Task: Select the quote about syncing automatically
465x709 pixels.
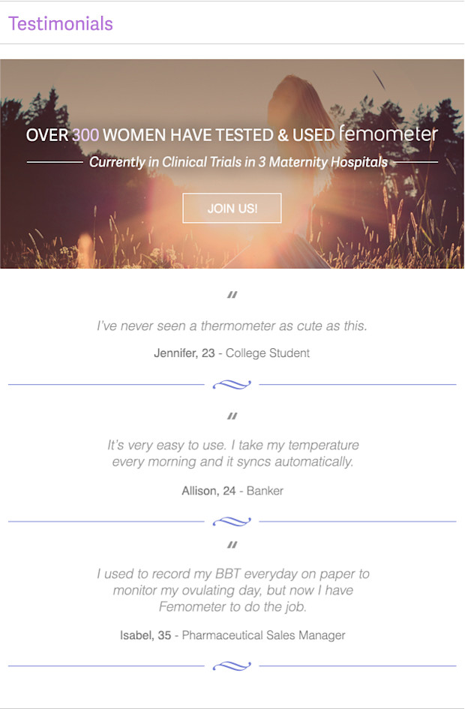Action: (232, 453)
